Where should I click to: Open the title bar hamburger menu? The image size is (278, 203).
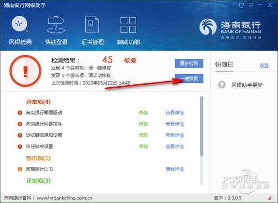pos(251,5)
